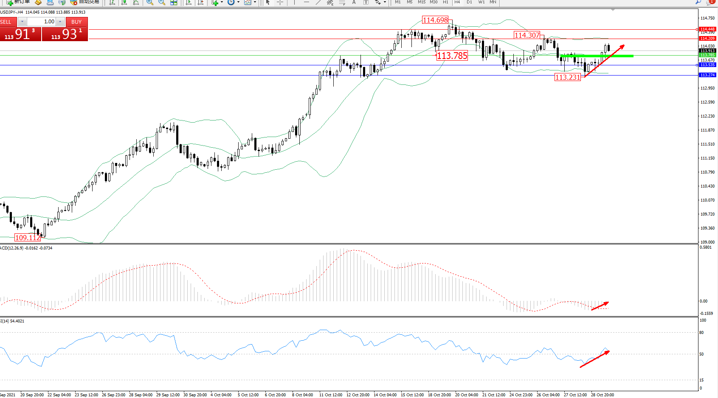The image size is (718, 398).
Task: Click the tile windows grid icon
Action: click(174, 2)
